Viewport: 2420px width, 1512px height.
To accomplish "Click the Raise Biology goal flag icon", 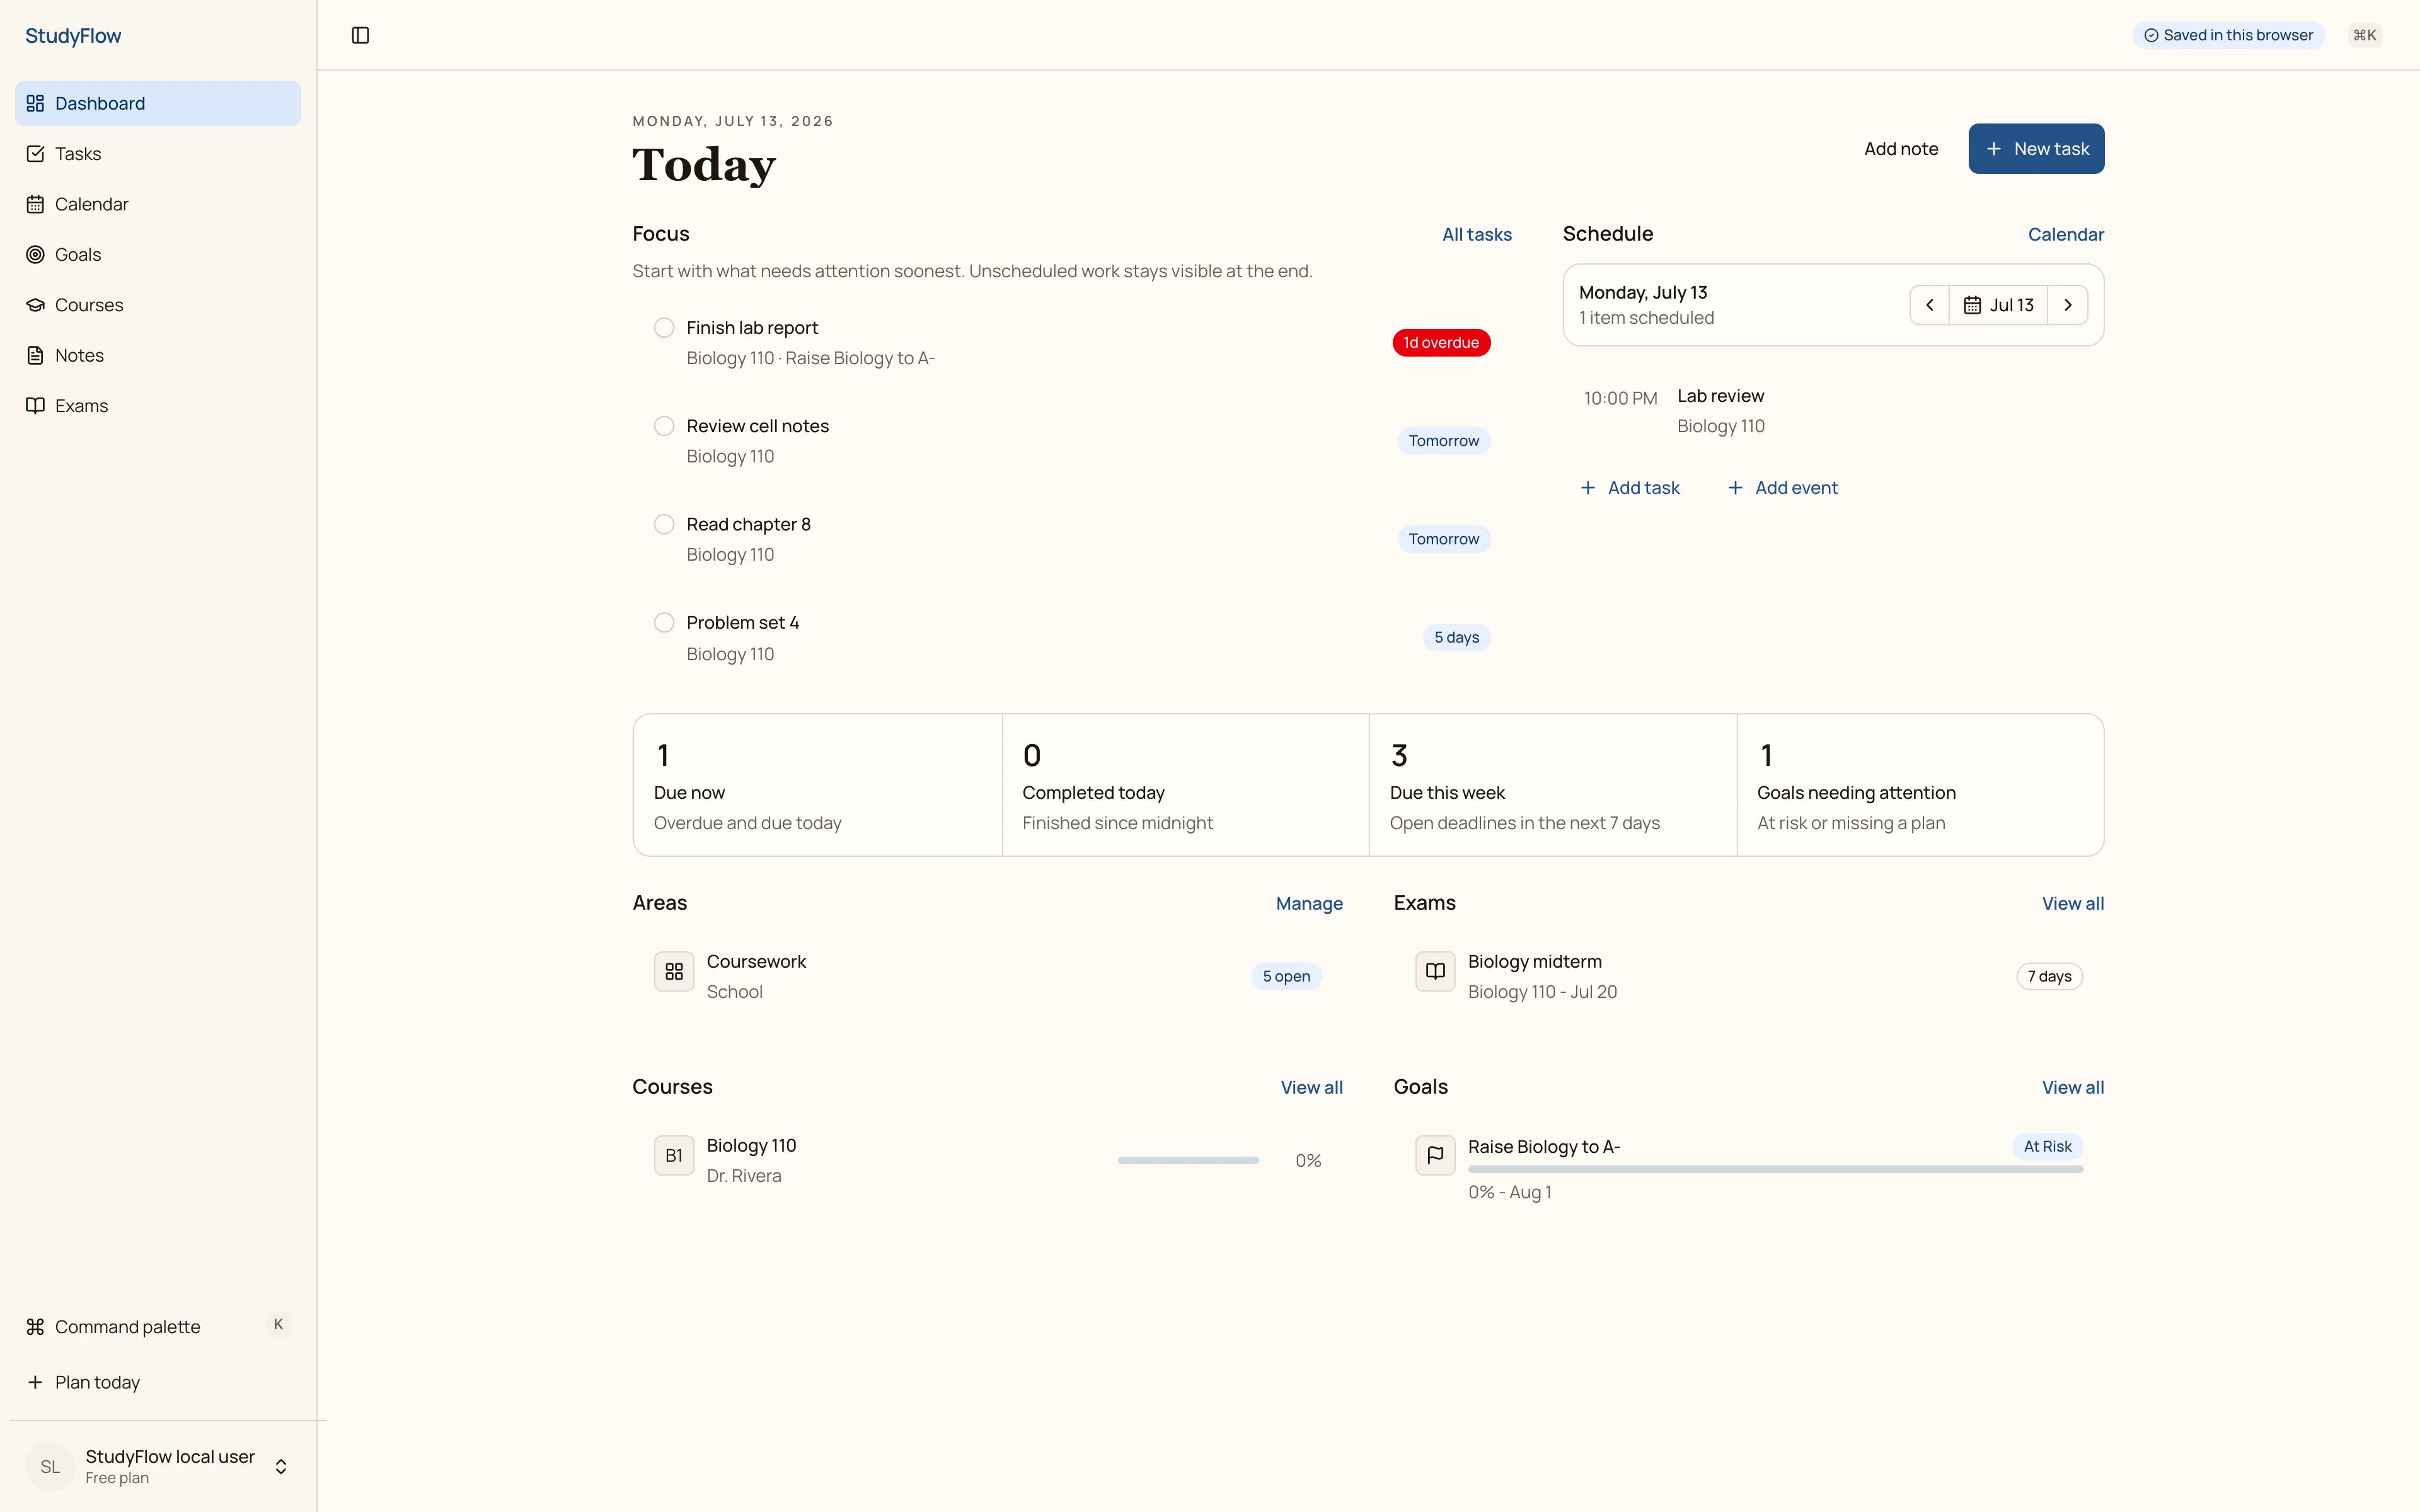I will (1435, 1155).
